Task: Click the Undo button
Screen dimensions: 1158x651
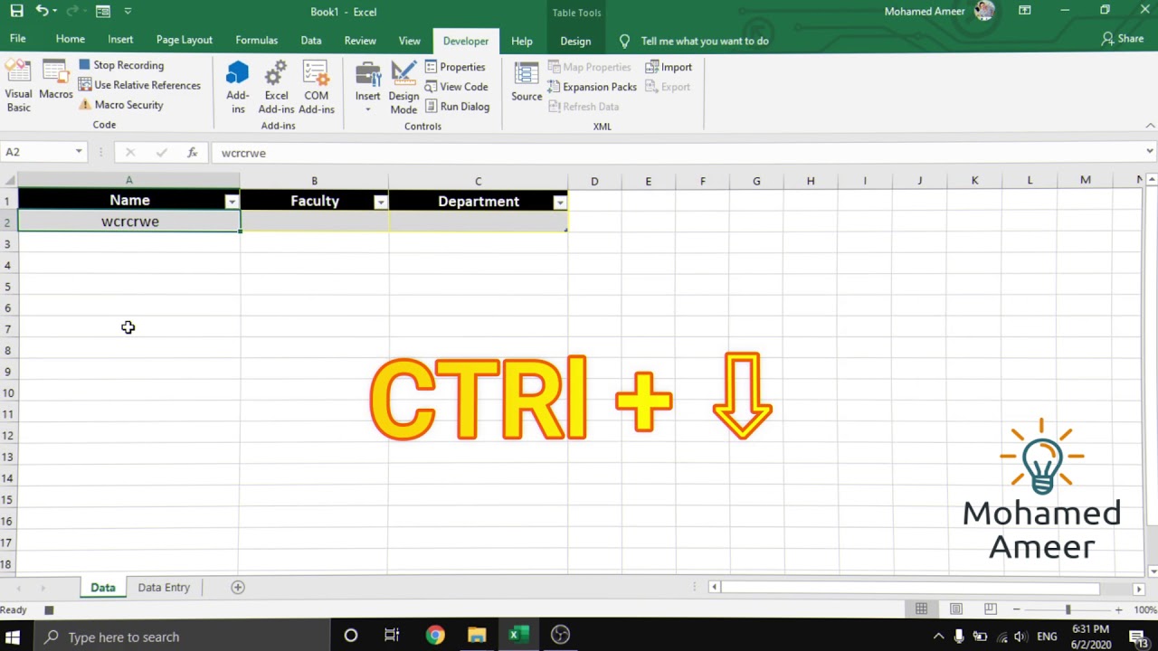Action: click(x=42, y=11)
